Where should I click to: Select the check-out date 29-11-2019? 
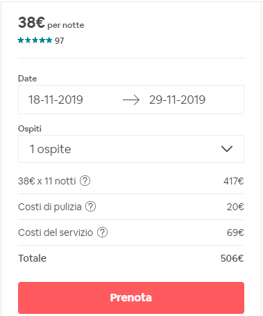click(177, 100)
